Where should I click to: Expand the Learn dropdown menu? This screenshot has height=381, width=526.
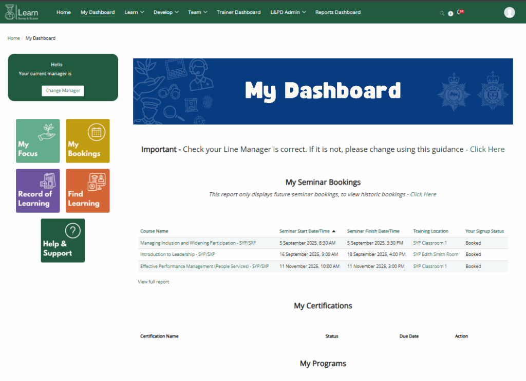coord(134,12)
